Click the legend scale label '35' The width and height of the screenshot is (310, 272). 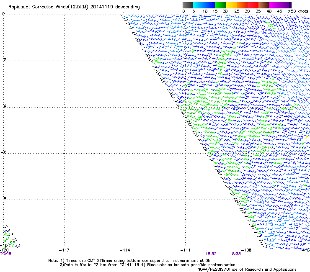(x=258, y=11)
